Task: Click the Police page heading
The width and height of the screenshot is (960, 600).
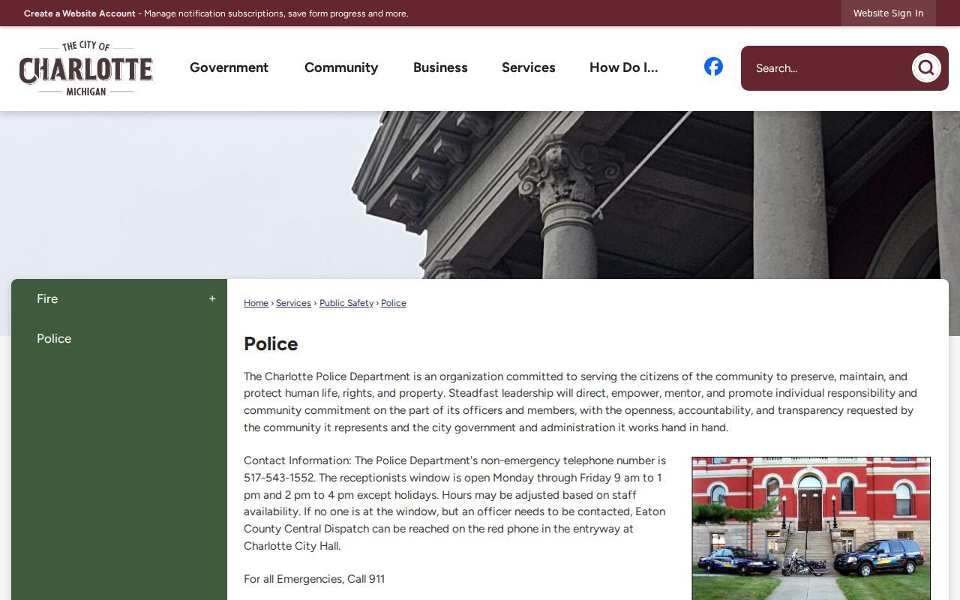Action: click(x=271, y=343)
